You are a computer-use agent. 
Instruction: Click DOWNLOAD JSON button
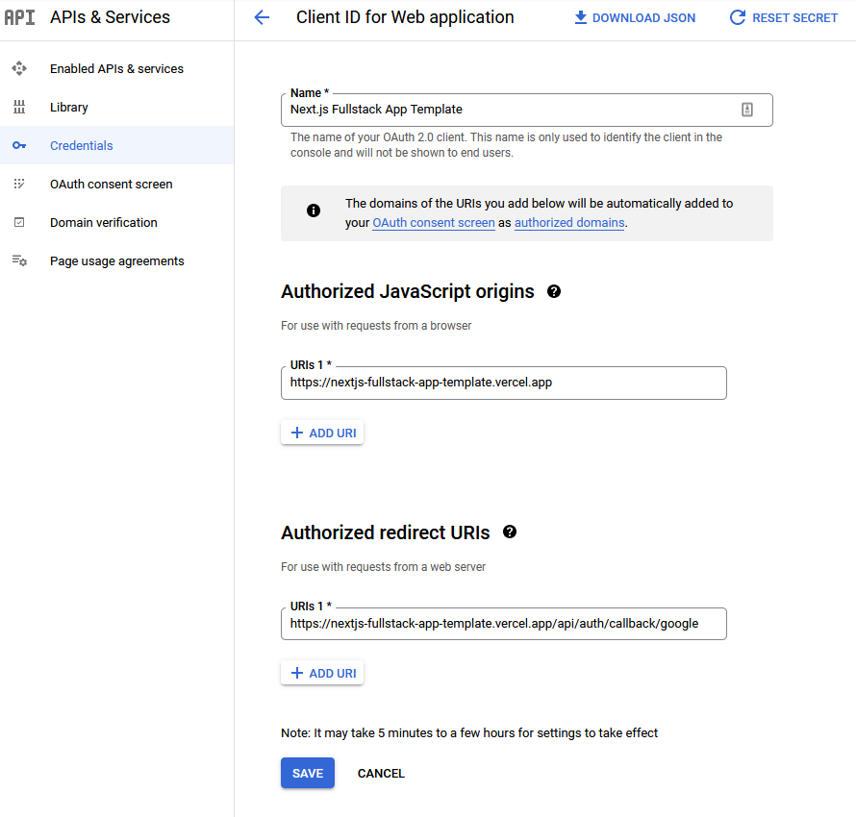pyautogui.click(x=635, y=17)
